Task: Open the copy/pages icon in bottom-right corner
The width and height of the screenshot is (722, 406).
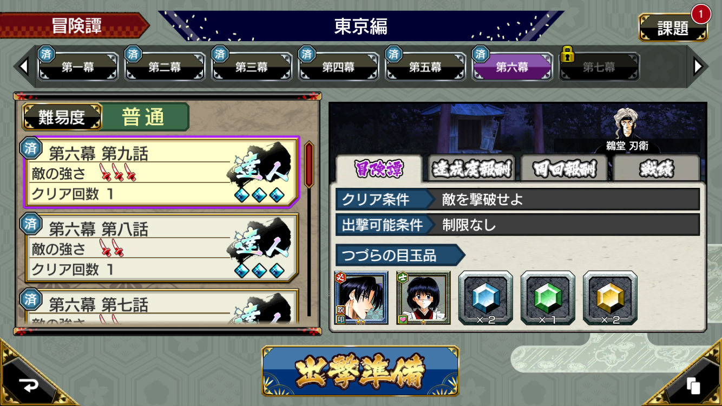Action: 693,385
